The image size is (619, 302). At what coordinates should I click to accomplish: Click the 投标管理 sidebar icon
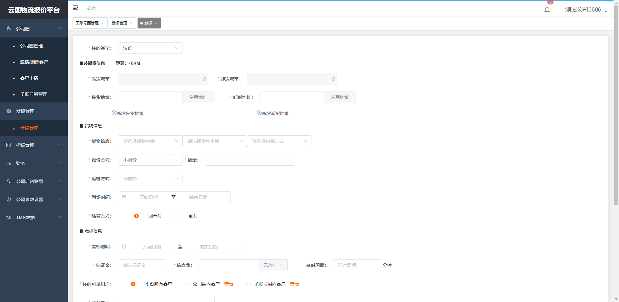point(9,145)
